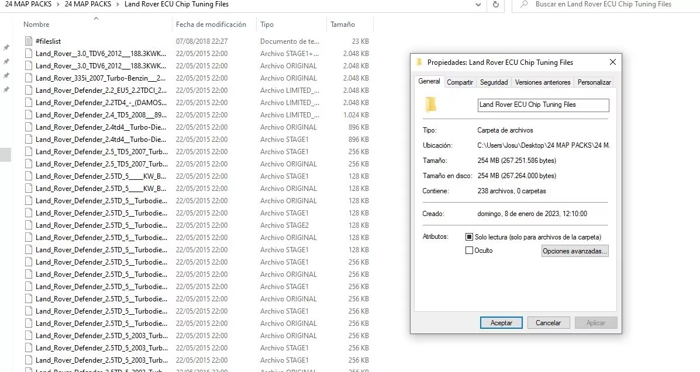Click the file icon of Land_Rover_Defender_2.4_TD5_2008
The image size is (700, 372).
point(29,114)
